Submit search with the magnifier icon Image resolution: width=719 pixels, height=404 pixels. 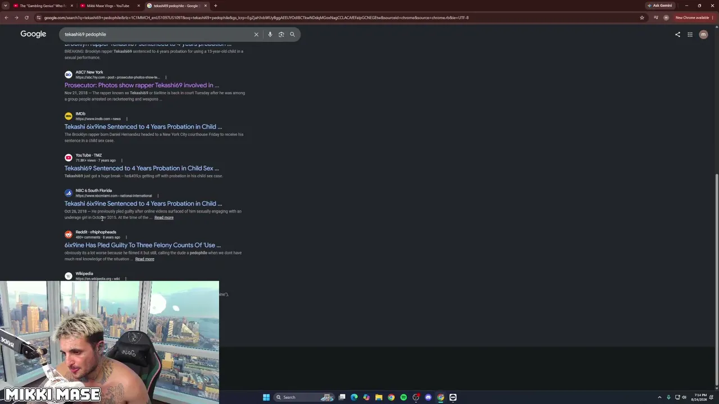tap(292, 34)
